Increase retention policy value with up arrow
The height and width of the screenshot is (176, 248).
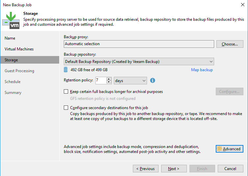(x=109, y=79)
